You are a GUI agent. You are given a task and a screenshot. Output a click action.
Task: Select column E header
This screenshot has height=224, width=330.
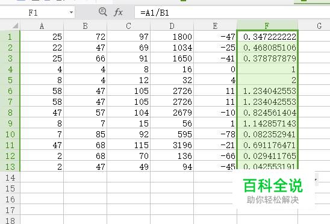(x=216, y=26)
